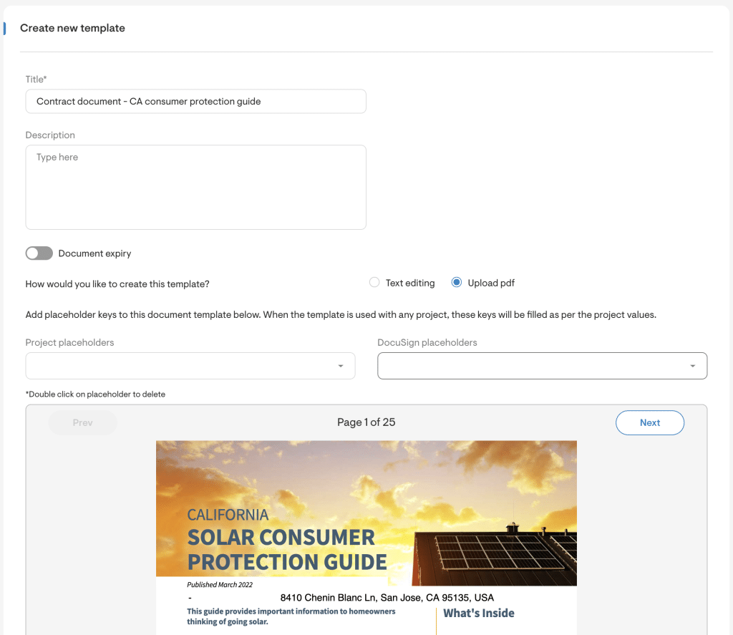
Task: Select the Title input field
Action: [x=195, y=101]
